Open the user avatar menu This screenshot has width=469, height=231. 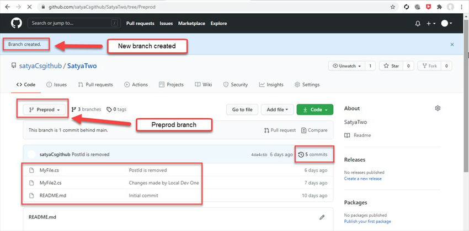pyautogui.click(x=446, y=24)
